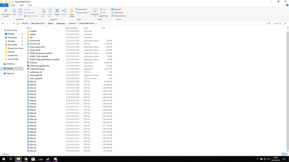
Task: Create a New folder from the ribbon
Action: click(72, 13)
